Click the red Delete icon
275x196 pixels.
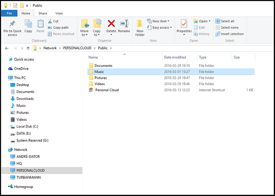coord(111,24)
